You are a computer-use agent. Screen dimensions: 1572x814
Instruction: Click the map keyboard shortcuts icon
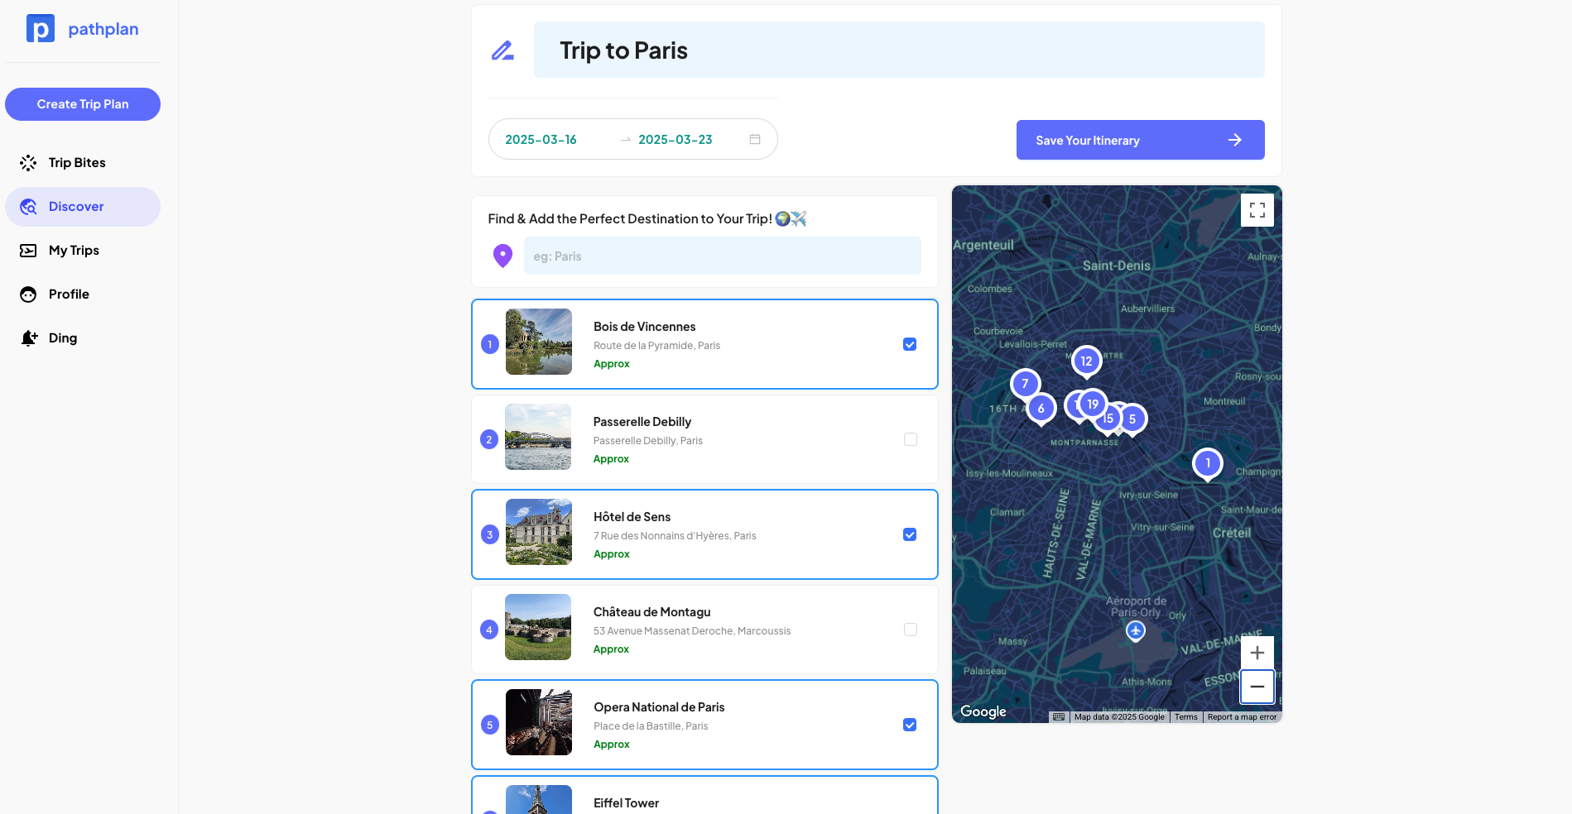click(1059, 717)
